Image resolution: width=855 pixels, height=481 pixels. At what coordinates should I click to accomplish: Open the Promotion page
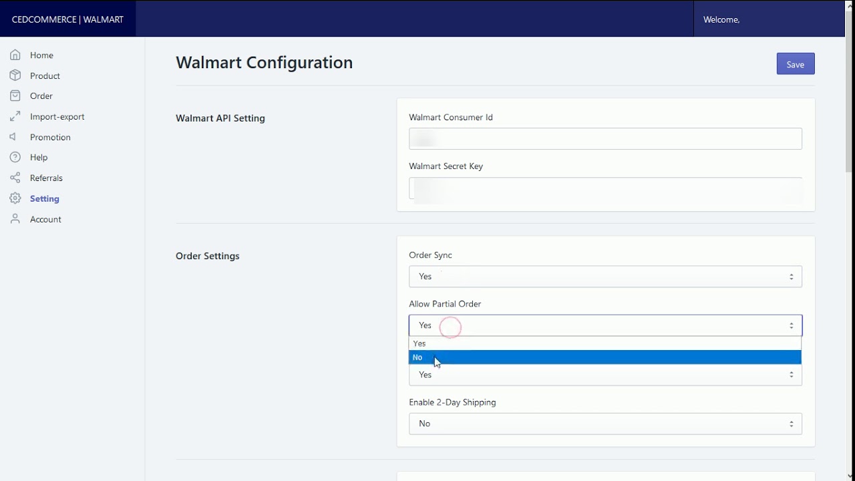[x=50, y=138]
